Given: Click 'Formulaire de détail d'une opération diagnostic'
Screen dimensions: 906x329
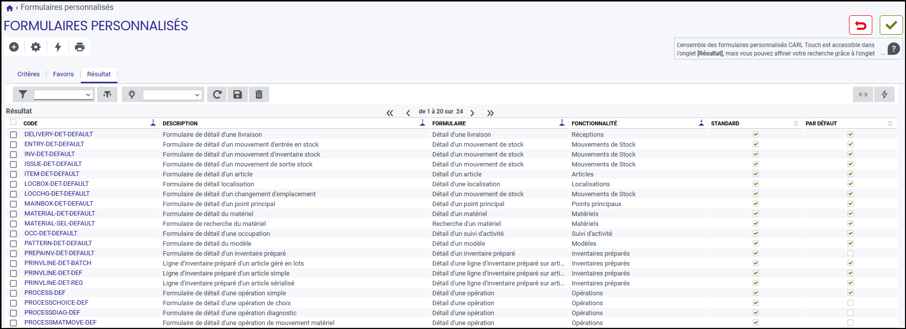Looking at the screenshot, I should (x=229, y=313).
